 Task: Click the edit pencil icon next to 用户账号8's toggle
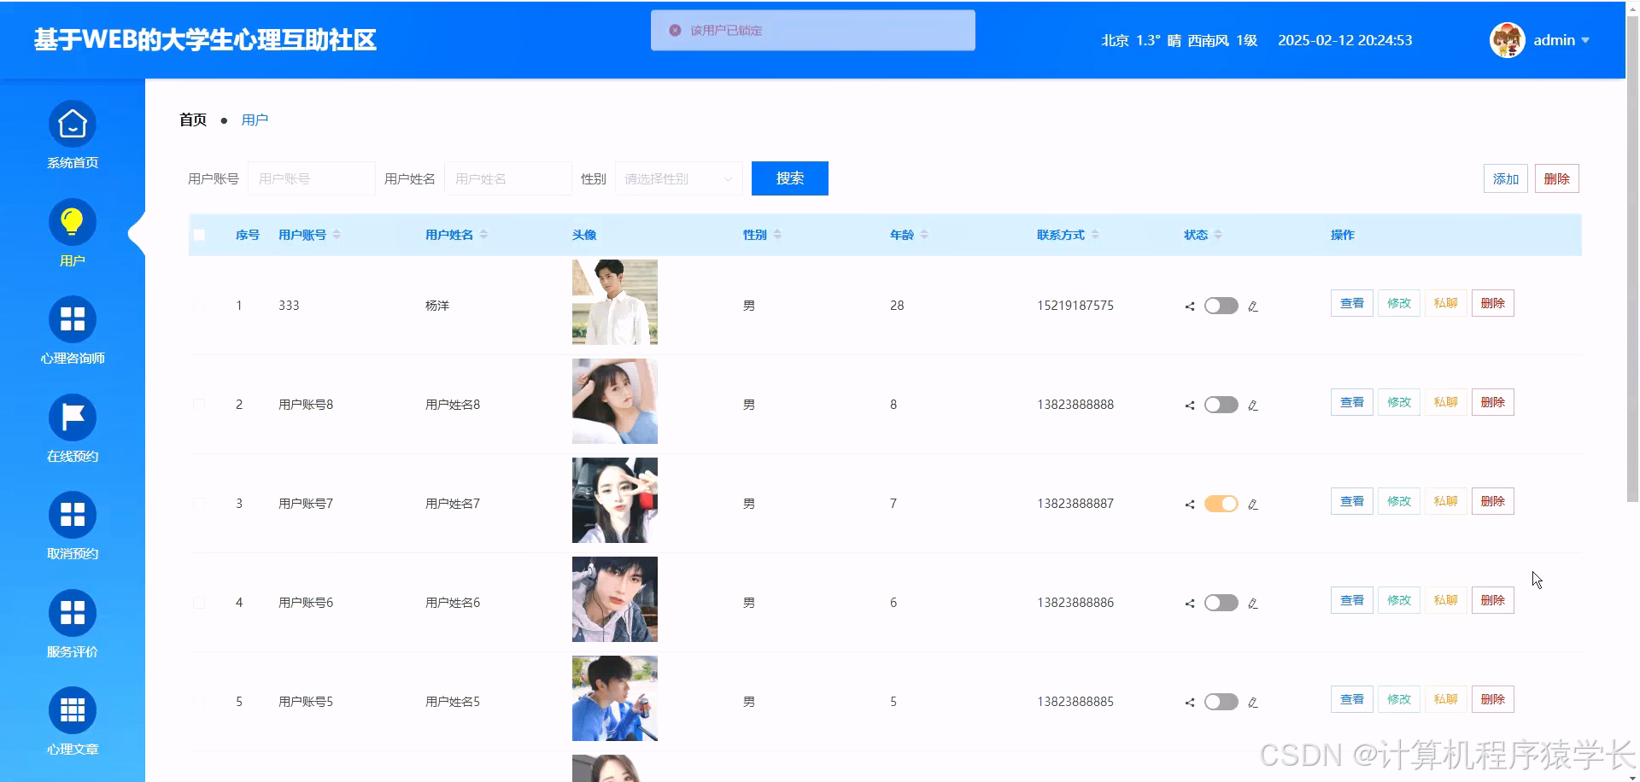(1253, 405)
